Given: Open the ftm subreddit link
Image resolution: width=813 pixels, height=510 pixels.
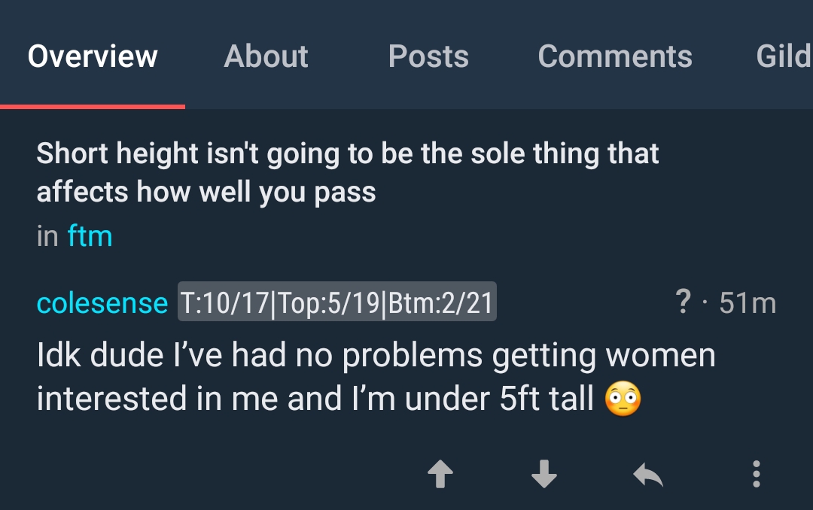Looking at the screenshot, I should (90, 236).
